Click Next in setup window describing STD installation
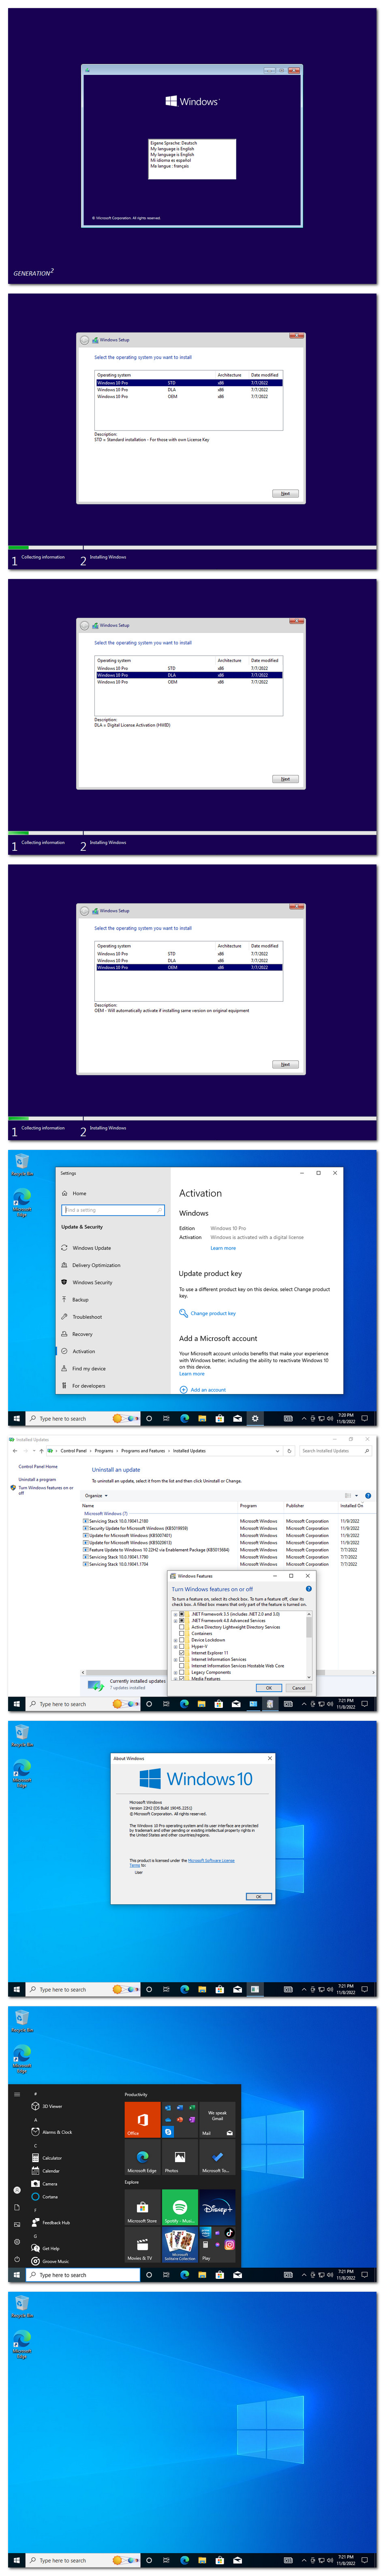Image resolution: width=385 pixels, height=2576 pixels. pos(285,493)
